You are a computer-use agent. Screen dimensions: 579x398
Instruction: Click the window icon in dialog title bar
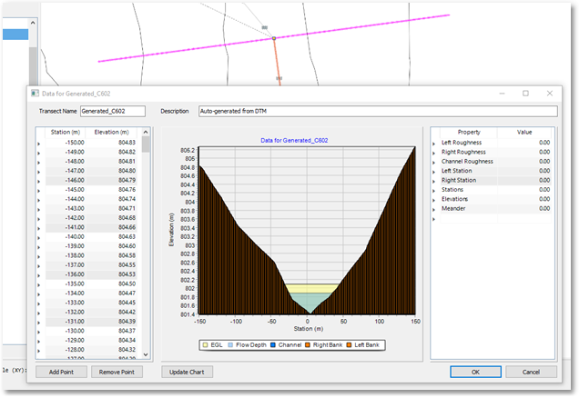click(36, 94)
